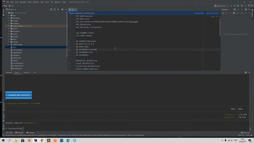254x143 pixels.
Task: Click the add data source plus icon
Action: tap(223, 13)
